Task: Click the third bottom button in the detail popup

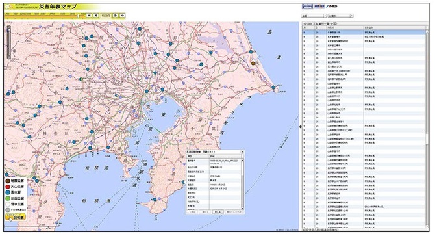Action: 217,212
